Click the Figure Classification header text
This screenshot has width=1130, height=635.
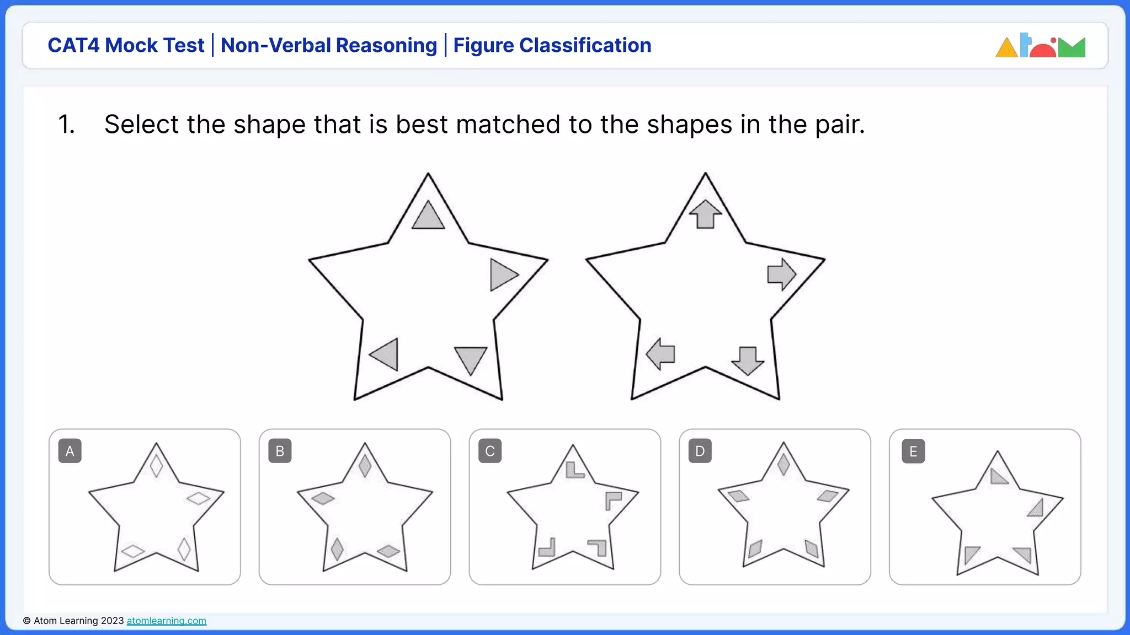pyautogui.click(x=552, y=45)
